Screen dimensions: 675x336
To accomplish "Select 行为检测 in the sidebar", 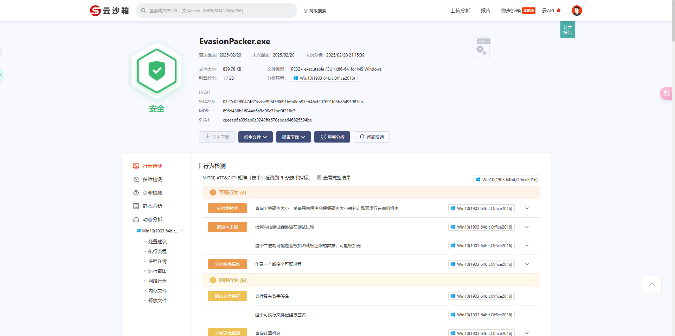I will pyautogui.click(x=153, y=166).
